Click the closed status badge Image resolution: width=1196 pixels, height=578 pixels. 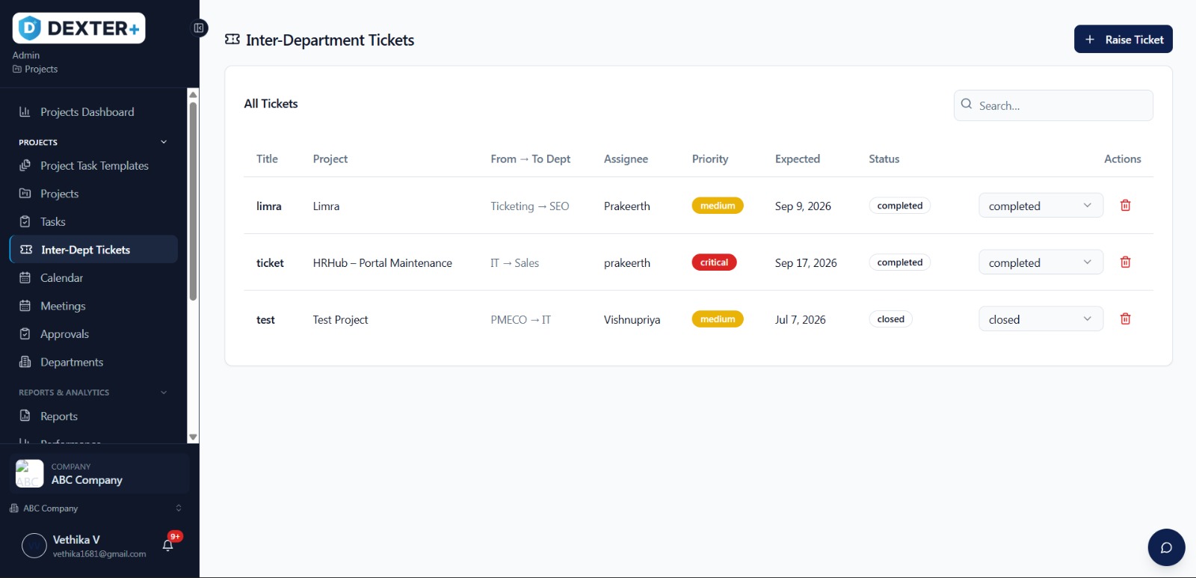(890, 319)
